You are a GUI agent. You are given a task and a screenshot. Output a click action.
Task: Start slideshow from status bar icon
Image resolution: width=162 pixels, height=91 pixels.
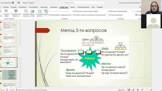142,90
